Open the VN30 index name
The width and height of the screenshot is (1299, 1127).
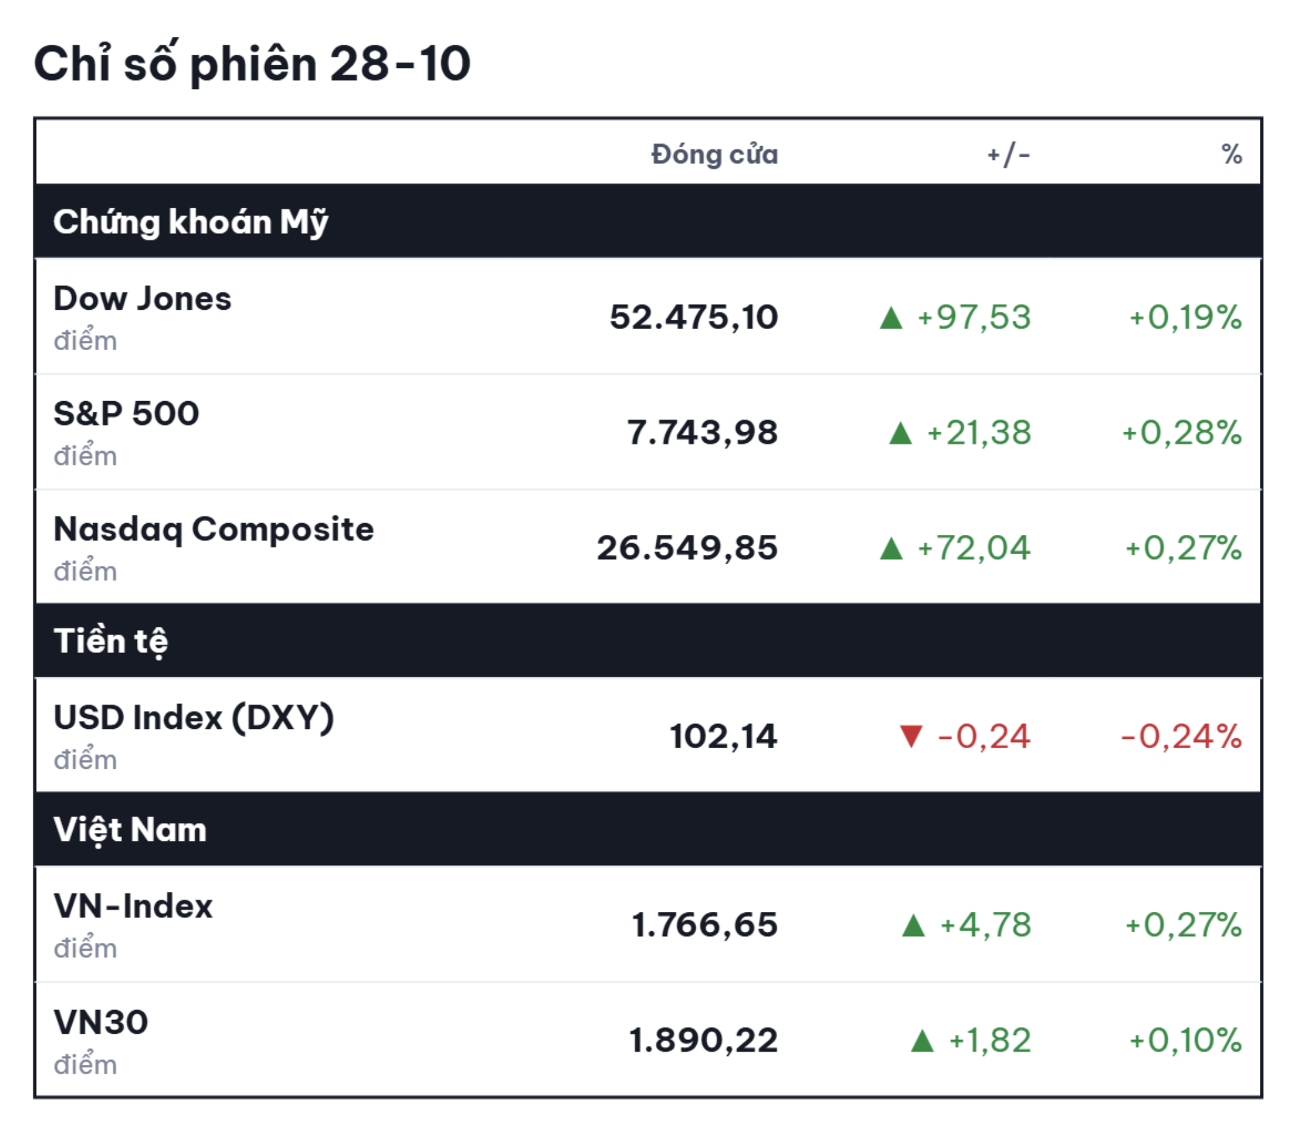click(101, 1022)
